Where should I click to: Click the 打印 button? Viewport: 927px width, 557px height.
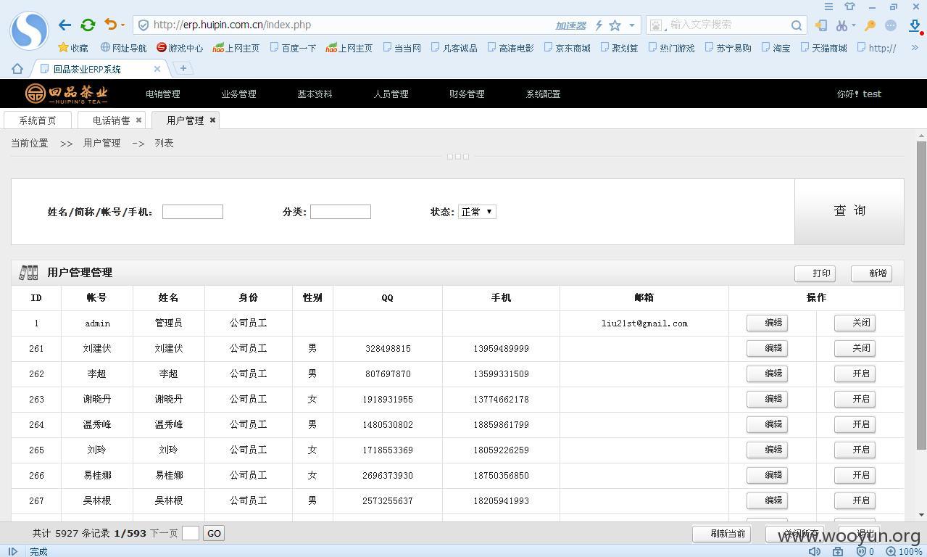tap(815, 273)
